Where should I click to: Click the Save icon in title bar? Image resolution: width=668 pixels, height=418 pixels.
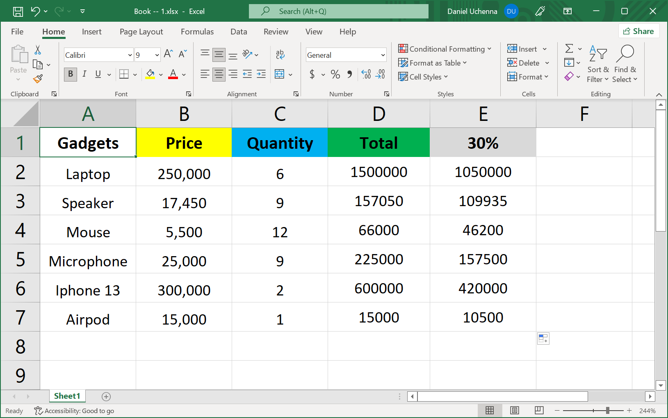point(18,11)
